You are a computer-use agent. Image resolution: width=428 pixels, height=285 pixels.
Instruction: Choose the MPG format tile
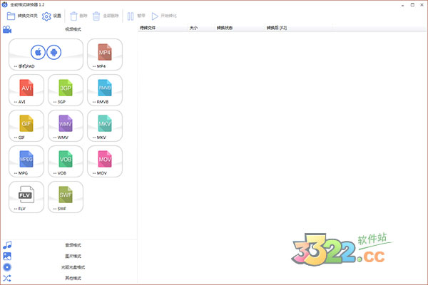(26, 161)
